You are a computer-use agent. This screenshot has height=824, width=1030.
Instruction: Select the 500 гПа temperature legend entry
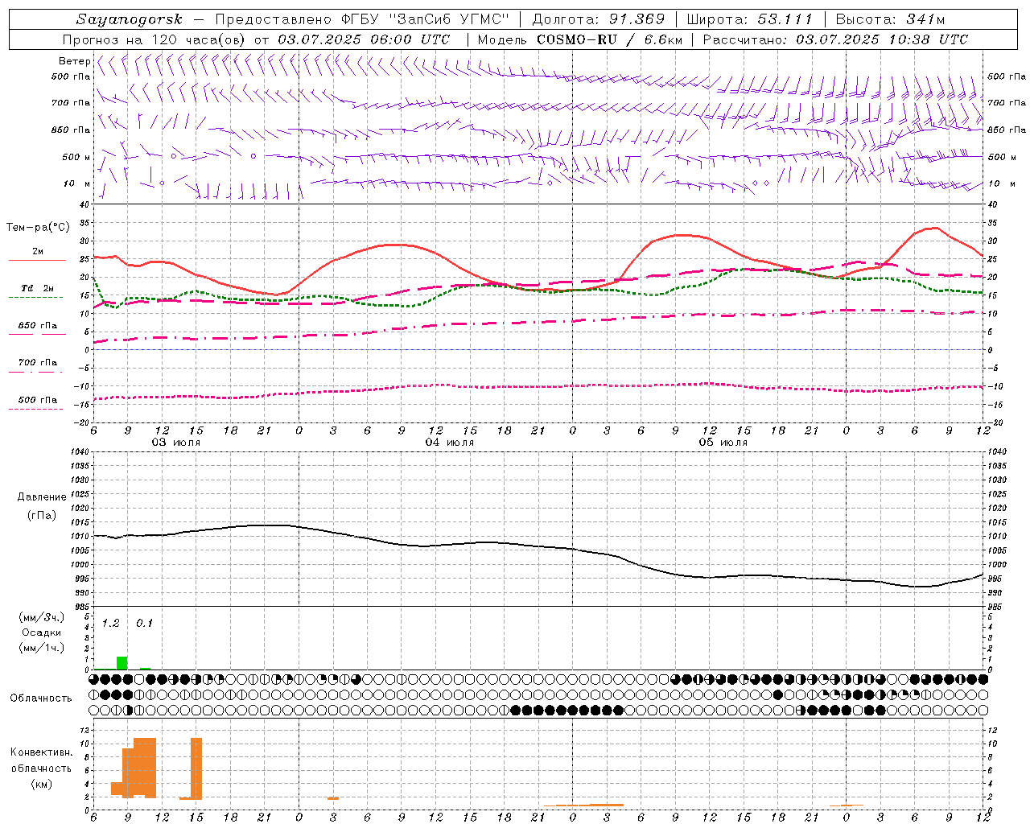37,400
